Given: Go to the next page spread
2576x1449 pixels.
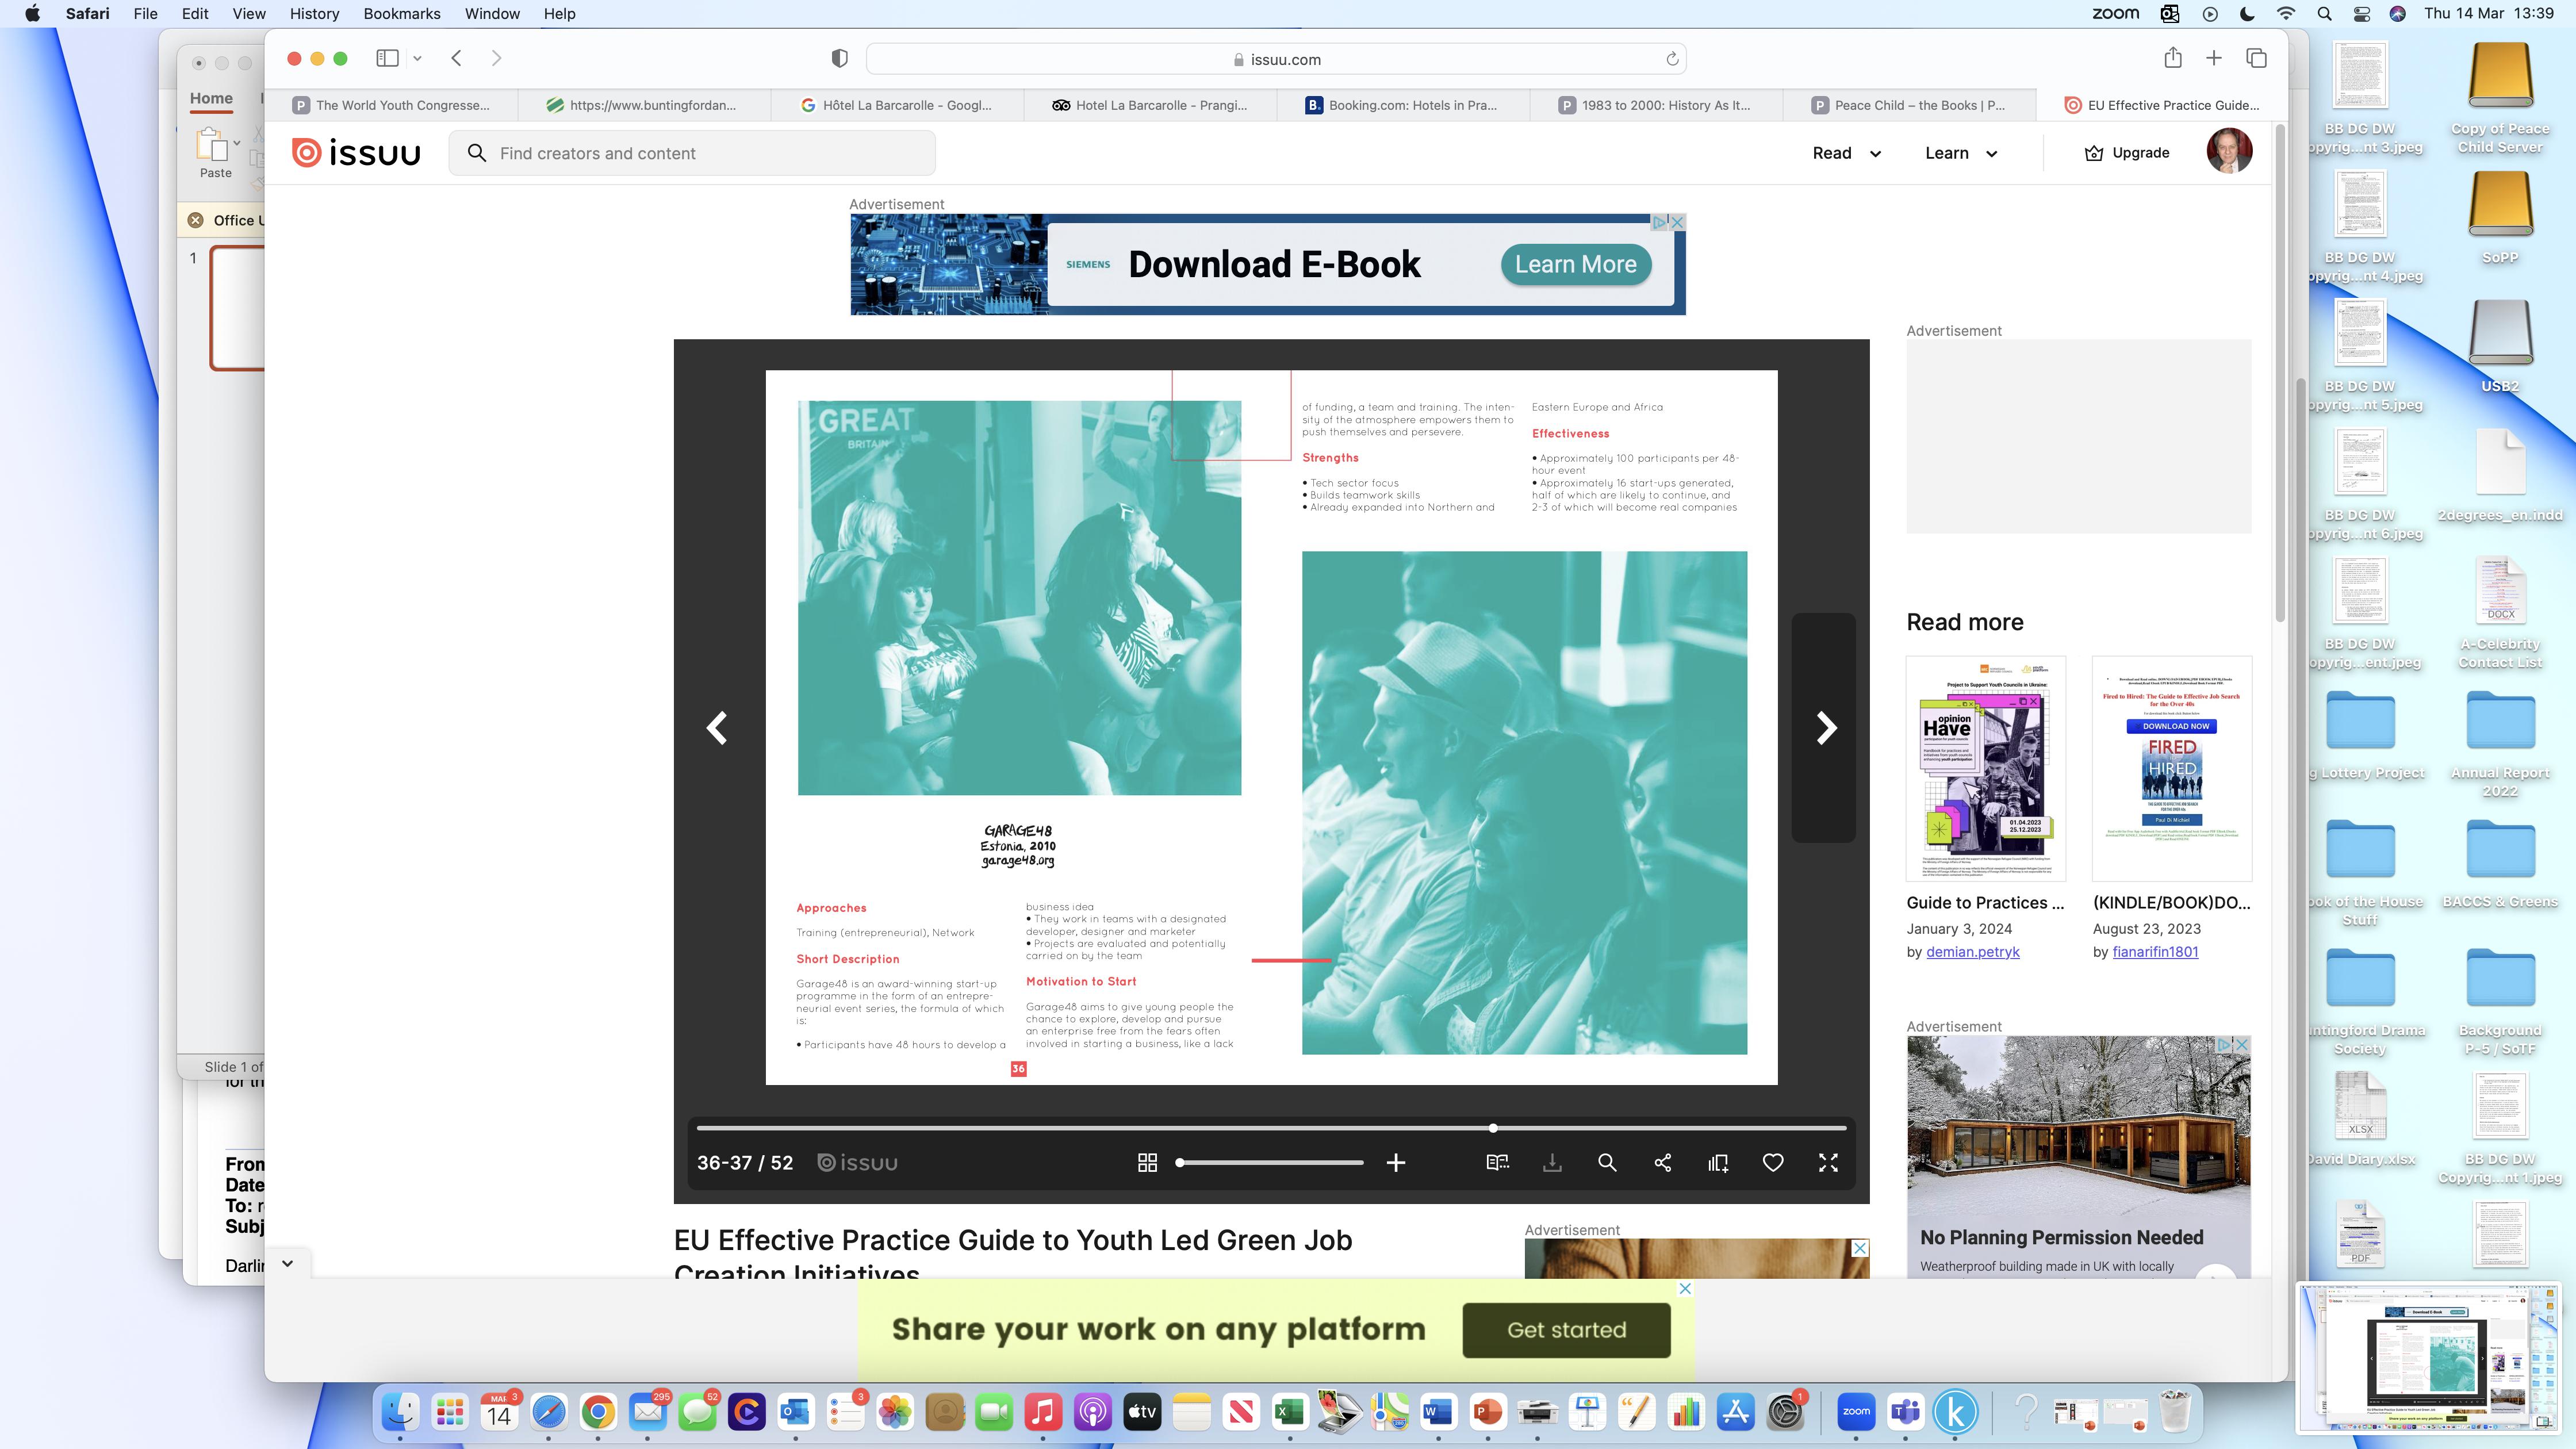Looking at the screenshot, I should (x=1825, y=727).
